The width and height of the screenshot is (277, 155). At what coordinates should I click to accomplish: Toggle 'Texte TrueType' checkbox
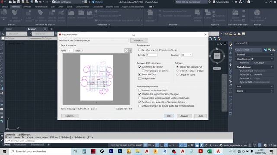pos(140,74)
